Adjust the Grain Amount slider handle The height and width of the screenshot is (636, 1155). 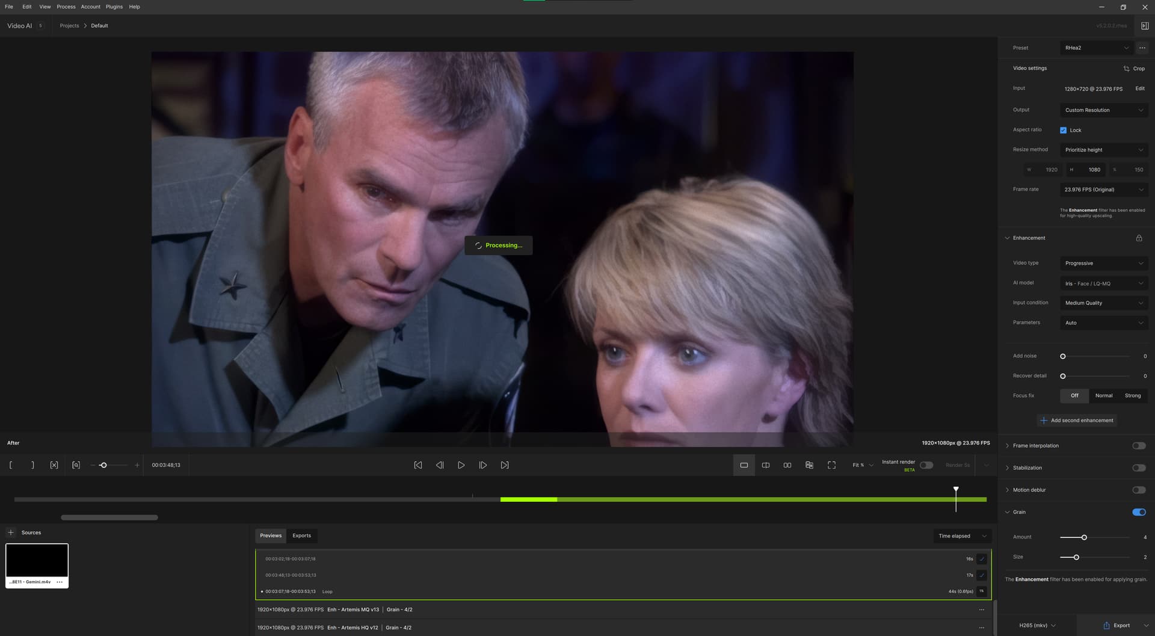(1084, 537)
